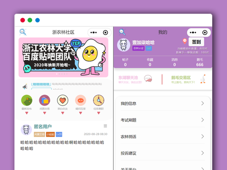Expand the arrow under 闲置交易
The width and height of the screenshot is (227, 170).
coord(45,113)
